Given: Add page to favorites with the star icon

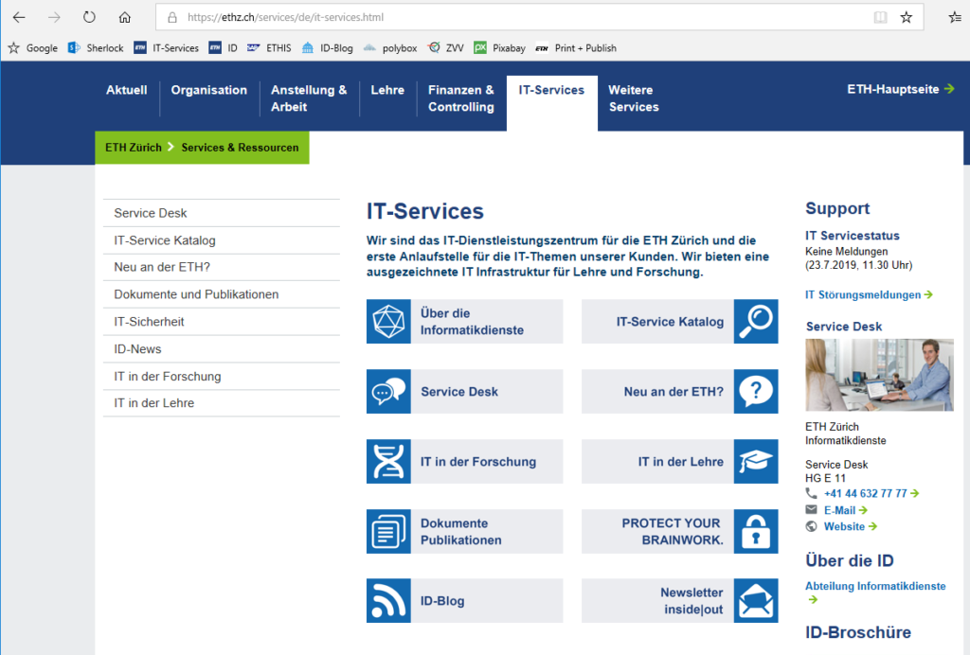Looking at the screenshot, I should click(x=907, y=17).
